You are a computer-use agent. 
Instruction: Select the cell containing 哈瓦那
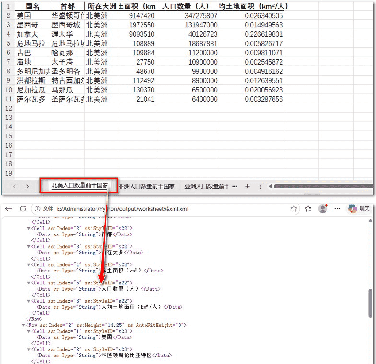click(x=67, y=53)
